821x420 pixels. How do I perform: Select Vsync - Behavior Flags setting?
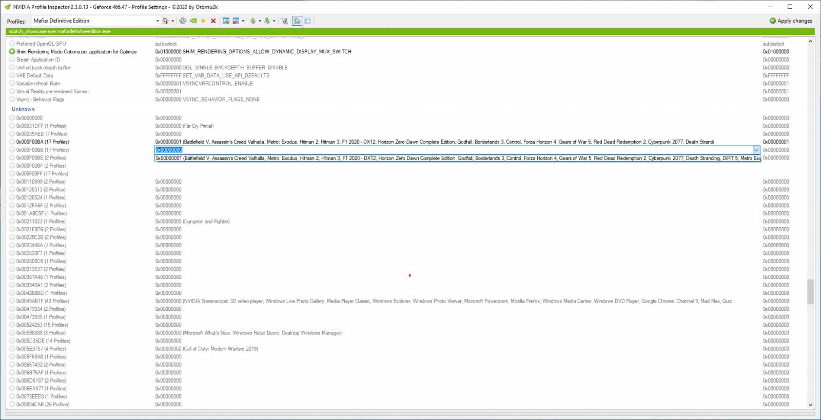40,99
